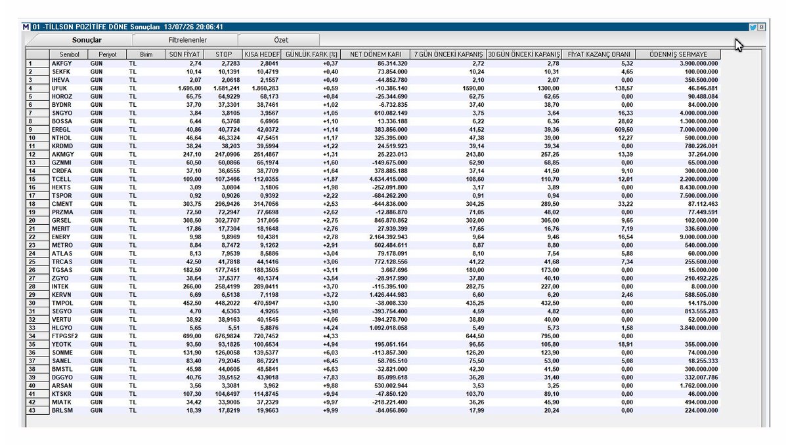This screenshot has width=788, height=445.
Task: Click ENERY paid capital 9.000.000.000
Action: 695,236
